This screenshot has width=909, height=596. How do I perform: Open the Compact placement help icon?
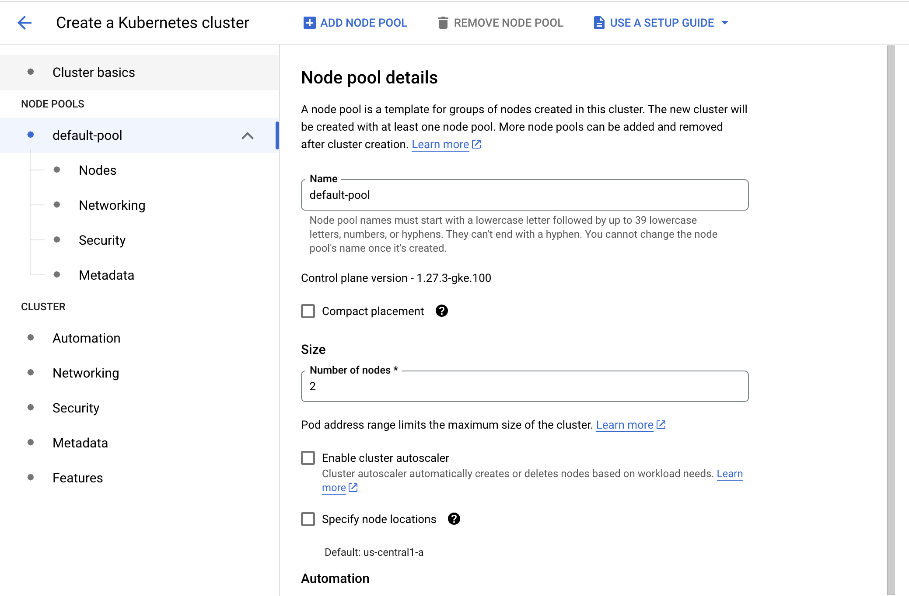pos(442,311)
